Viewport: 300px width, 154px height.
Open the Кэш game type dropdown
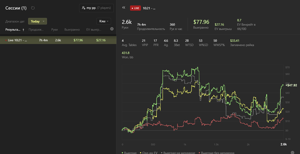pos(104,21)
